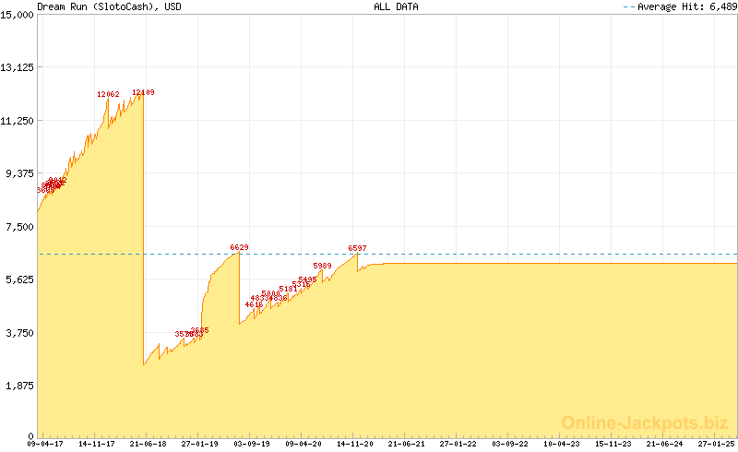The width and height of the screenshot is (738, 452).
Task: Click the 5495 hit label
Action: pyautogui.click(x=307, y=280)
